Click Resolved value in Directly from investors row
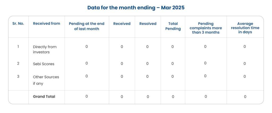The width and height of the screenshot is (272, 113). click(x=147, y=47)
